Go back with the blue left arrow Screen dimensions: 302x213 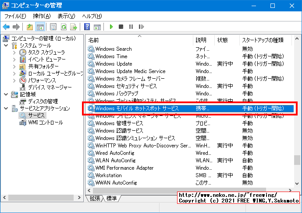(x=6, y=27)
